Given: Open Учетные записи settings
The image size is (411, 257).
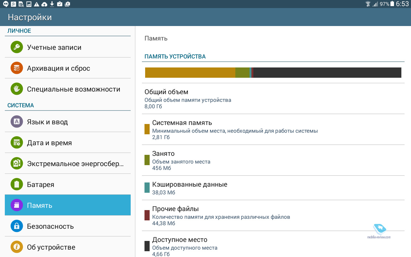Looking at the screenshot, I should tap(68, 47).
